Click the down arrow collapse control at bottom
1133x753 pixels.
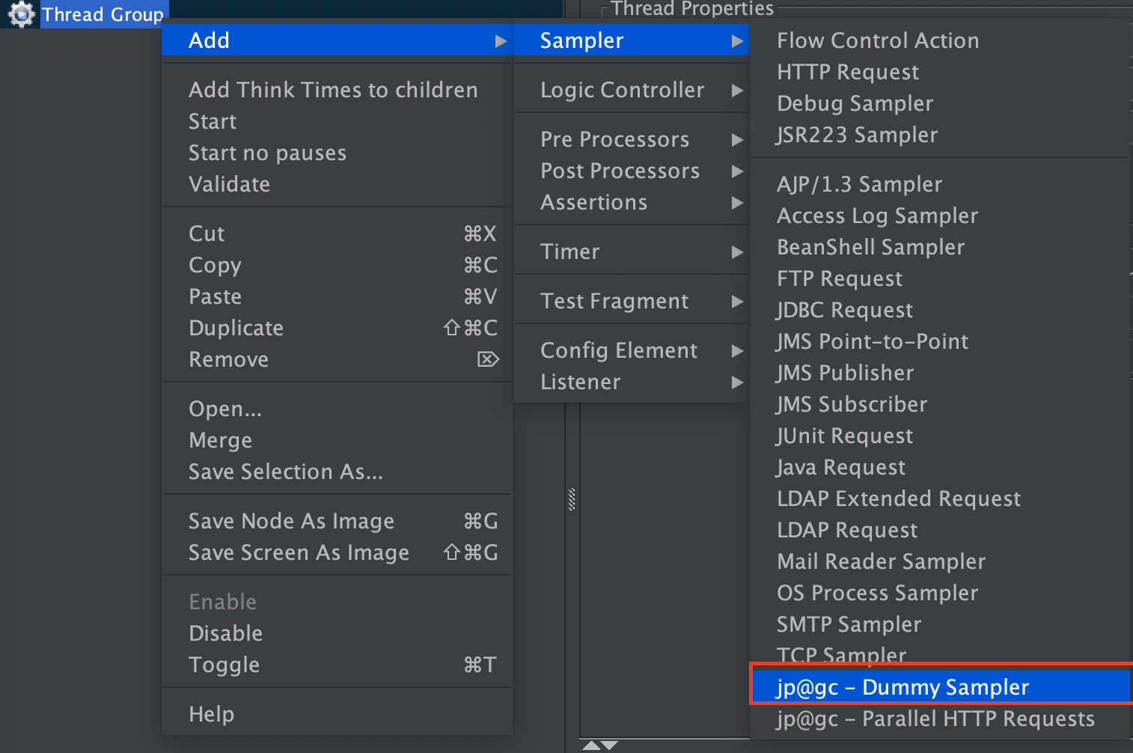click(x=609, y=746)
